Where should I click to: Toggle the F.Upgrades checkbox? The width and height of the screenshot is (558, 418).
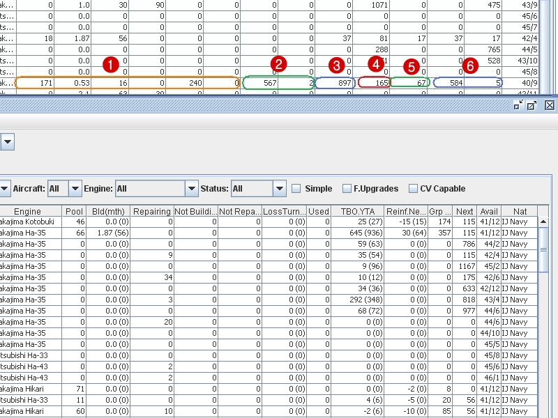click(347, 188)
